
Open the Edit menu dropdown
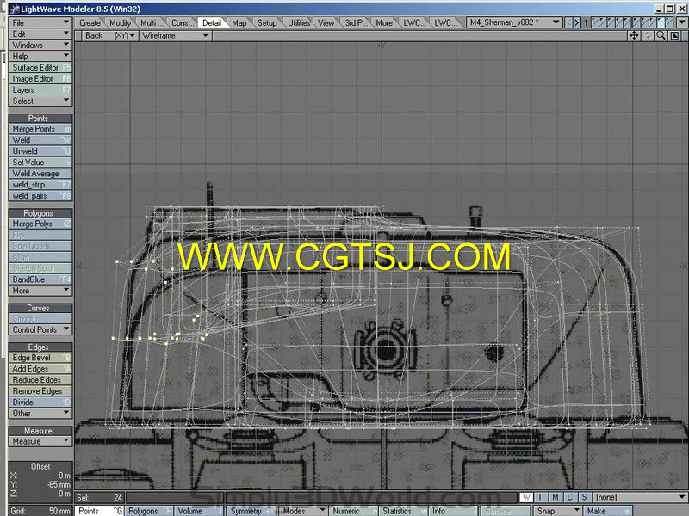coord(40,34)
